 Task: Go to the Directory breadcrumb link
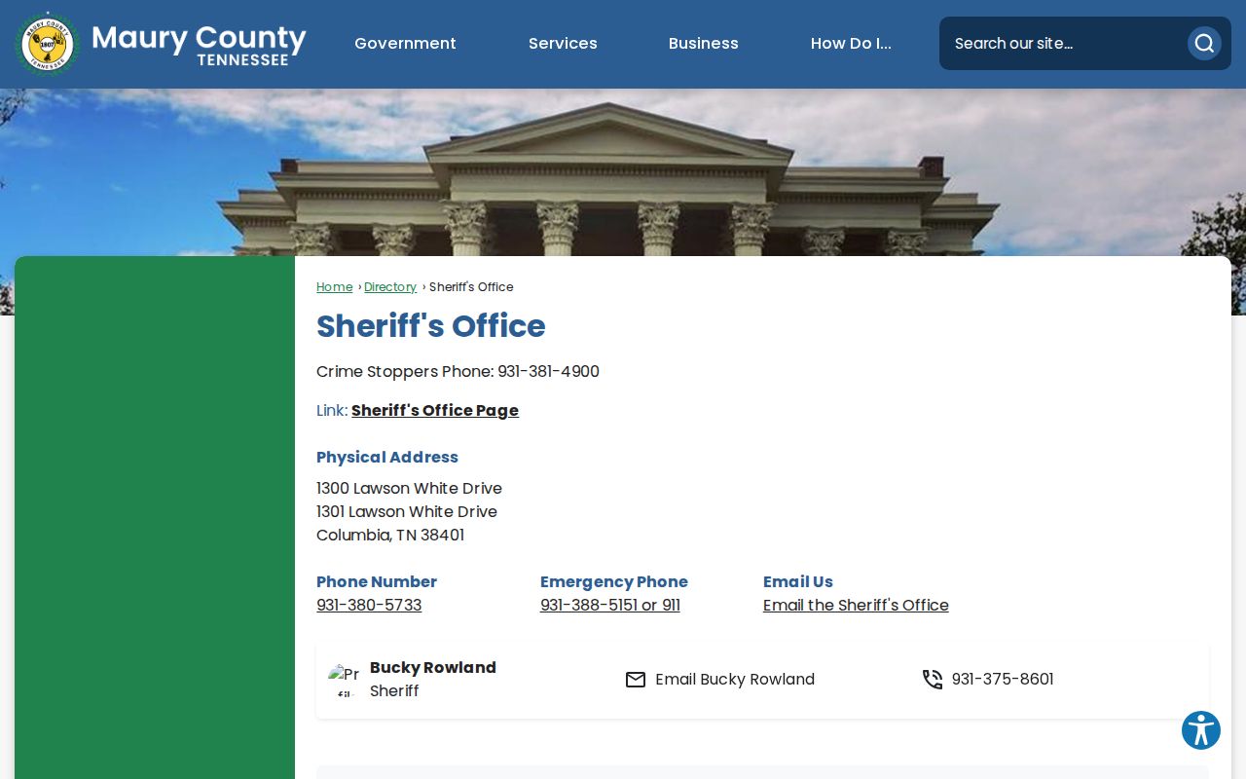(390, 287)
